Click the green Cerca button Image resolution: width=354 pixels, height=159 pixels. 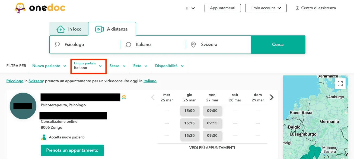tap(278, 45)
